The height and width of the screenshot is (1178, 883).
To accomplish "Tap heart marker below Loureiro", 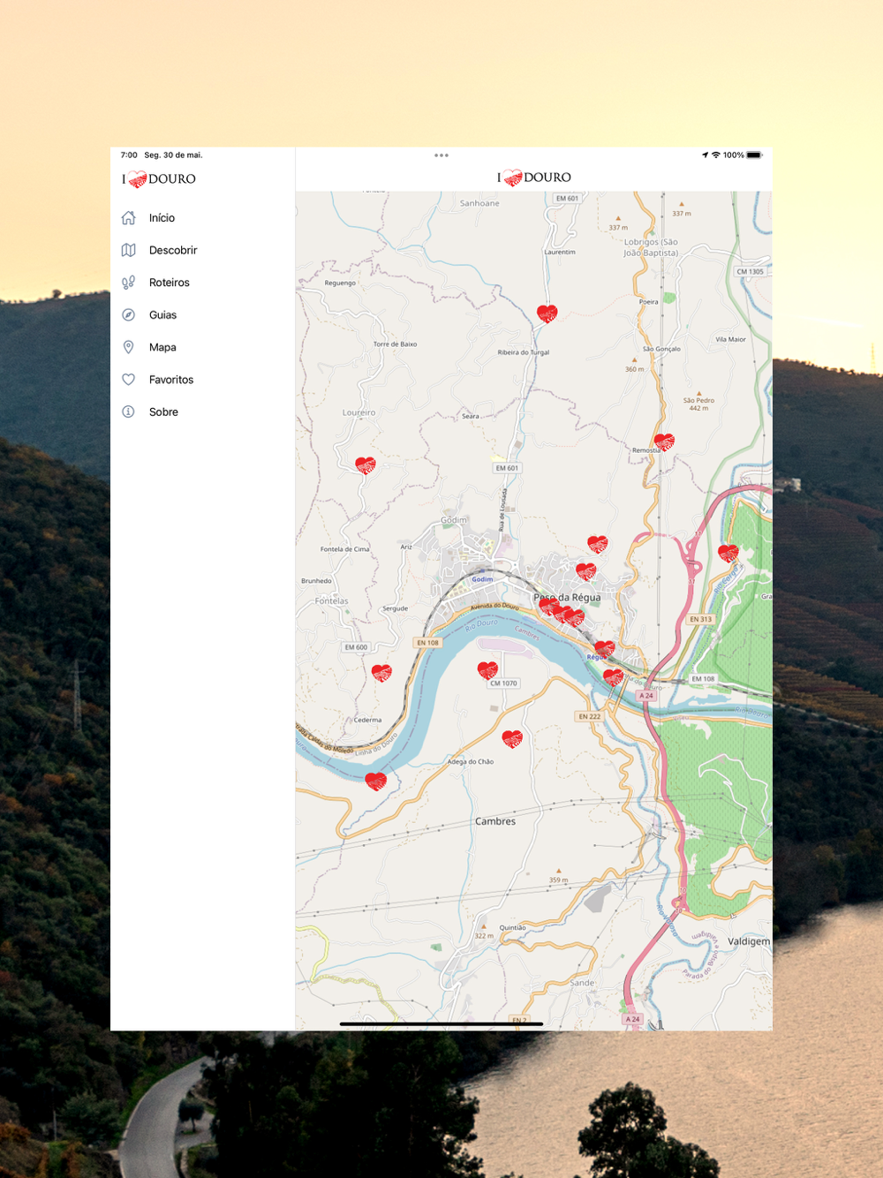I will pos(366,465).
